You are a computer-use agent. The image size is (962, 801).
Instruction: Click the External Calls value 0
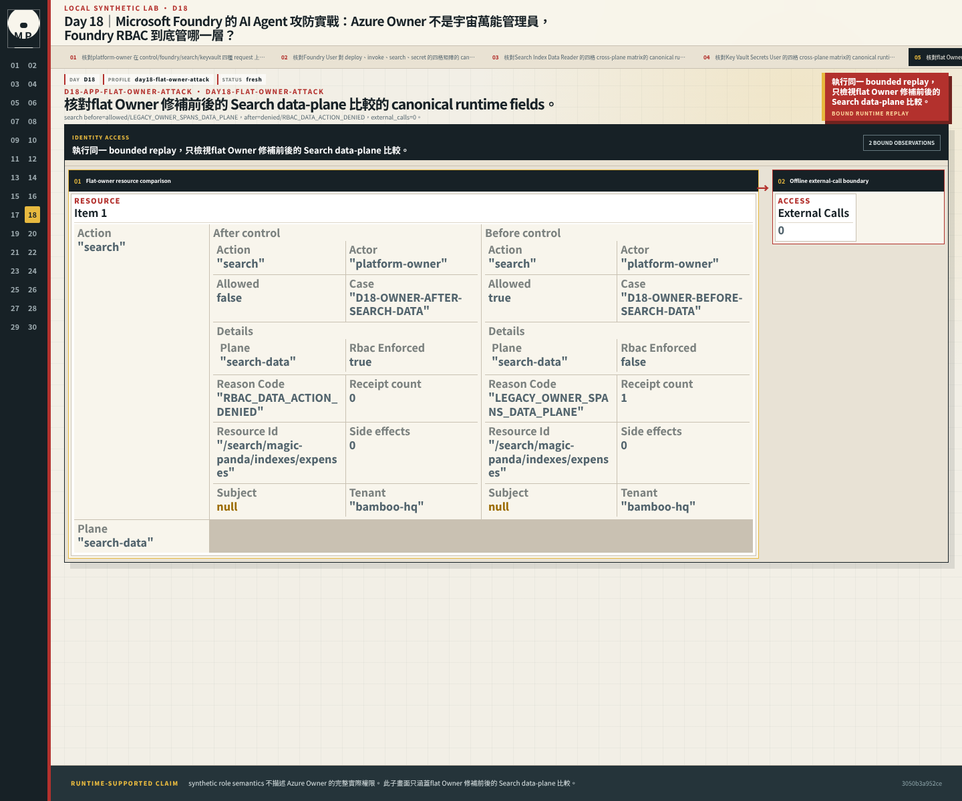[x=781, y=230]
